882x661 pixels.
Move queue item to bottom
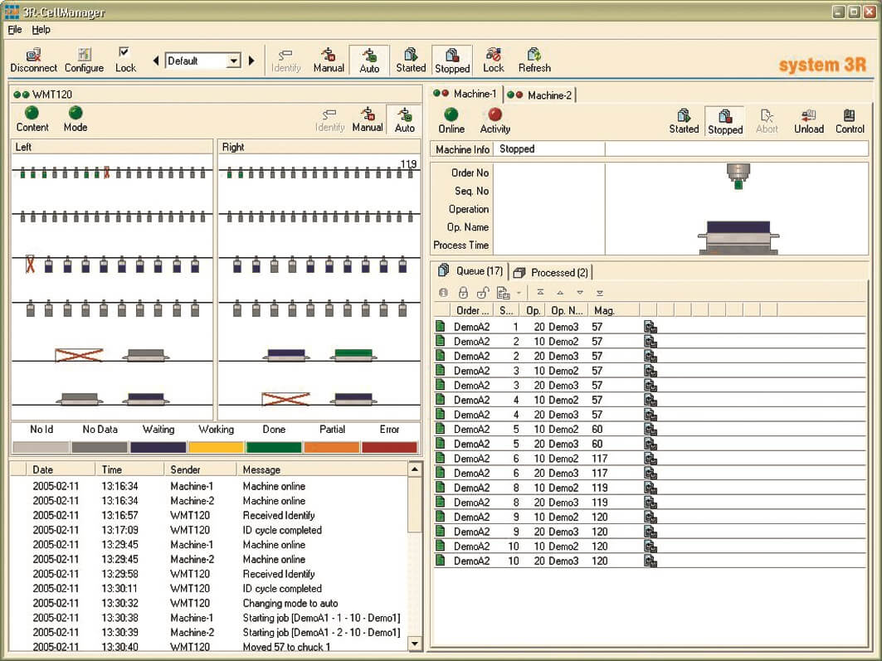pos(600,293)
